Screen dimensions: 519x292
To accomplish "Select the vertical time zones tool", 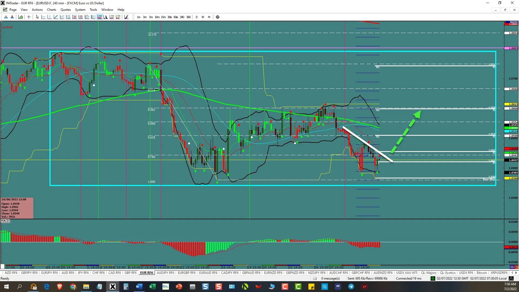I will point(93,17).
